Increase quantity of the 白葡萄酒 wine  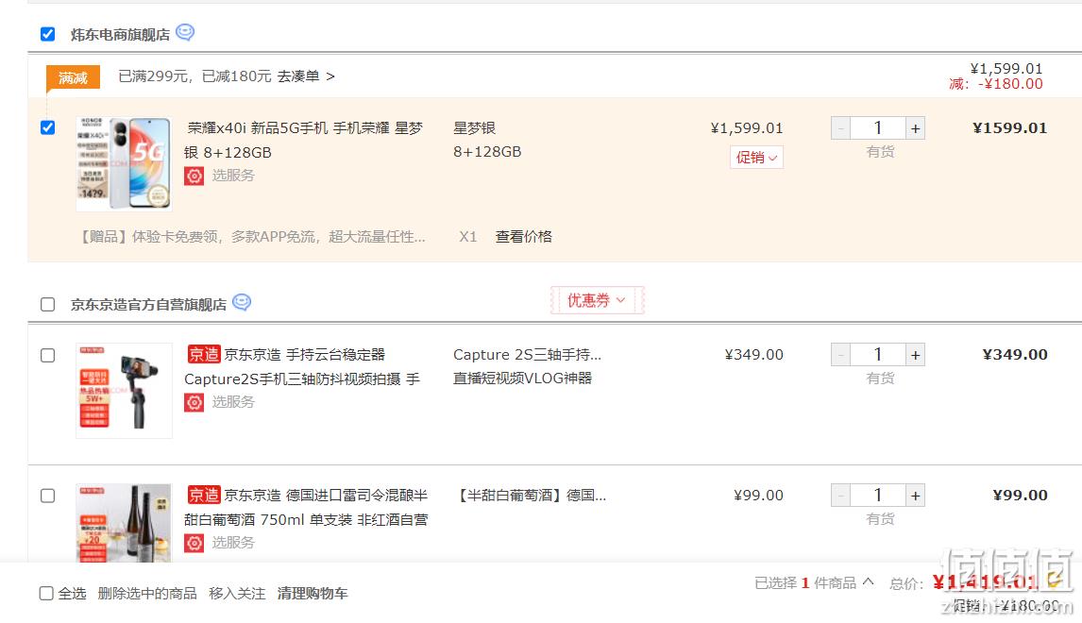pos(915,496)
